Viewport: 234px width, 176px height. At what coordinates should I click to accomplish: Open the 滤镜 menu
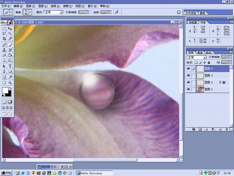pos(67,6)
